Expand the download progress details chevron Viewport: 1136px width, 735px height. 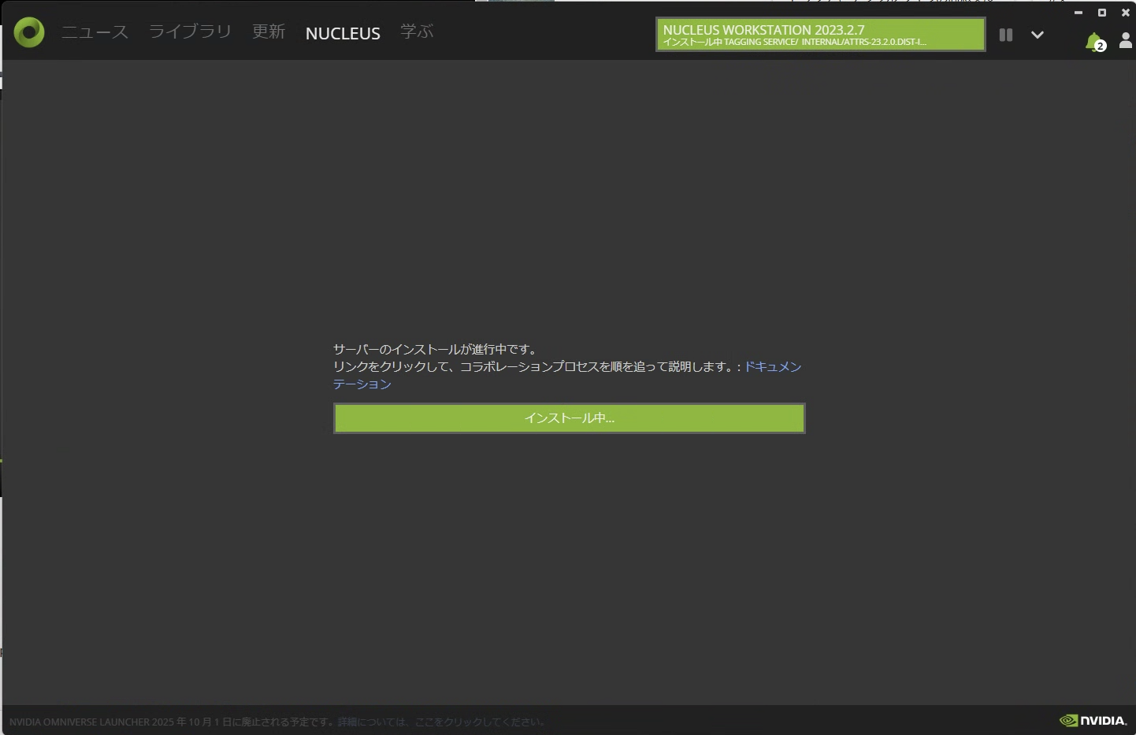pyautogui.click(x=1038, y=35)
